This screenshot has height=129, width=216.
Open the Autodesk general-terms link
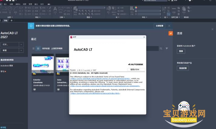tap(100, 79)
